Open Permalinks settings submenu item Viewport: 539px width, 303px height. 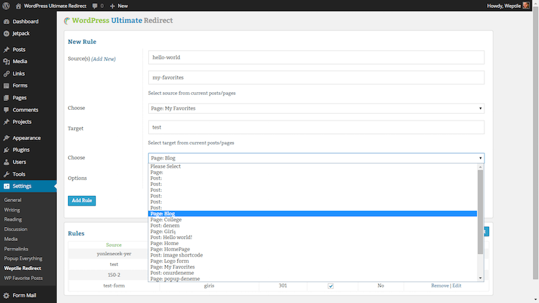[18, 248]
